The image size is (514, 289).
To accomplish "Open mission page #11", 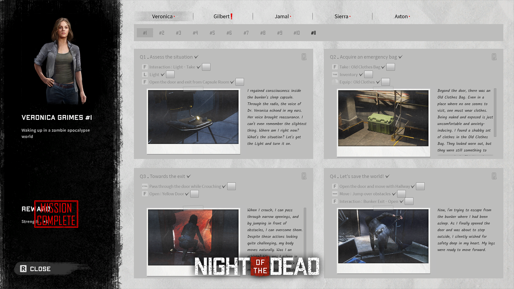I will (x=313, y=33).
